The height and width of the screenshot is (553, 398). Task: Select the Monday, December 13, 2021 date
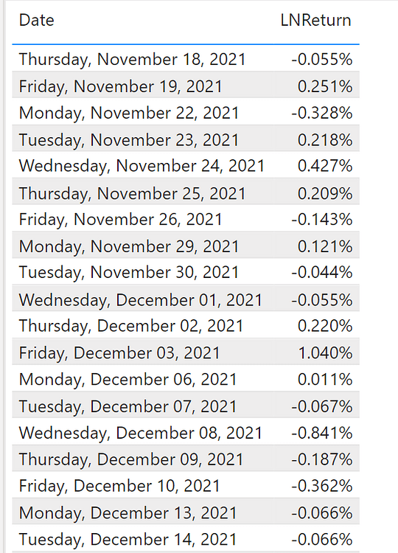(128, 512)
